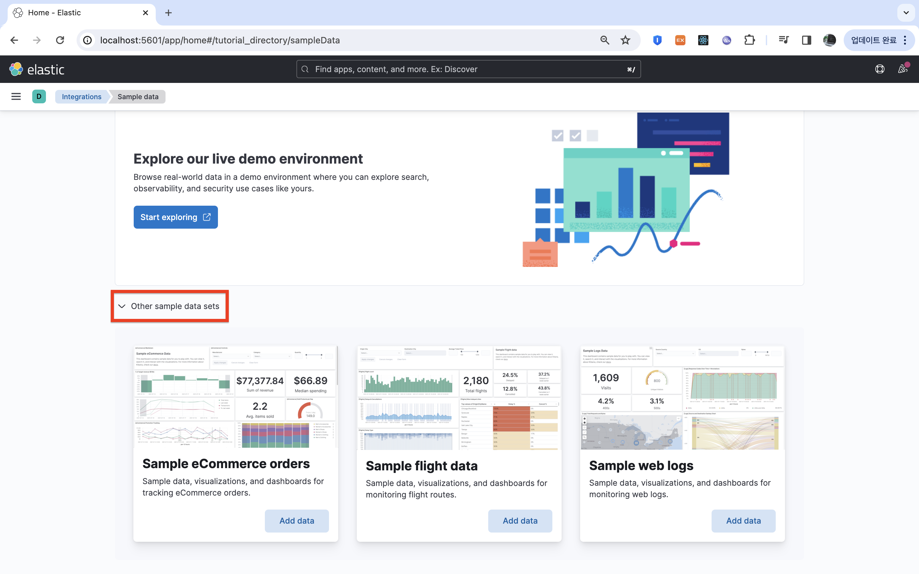Click the green D space avatar

tap(39, 96)
